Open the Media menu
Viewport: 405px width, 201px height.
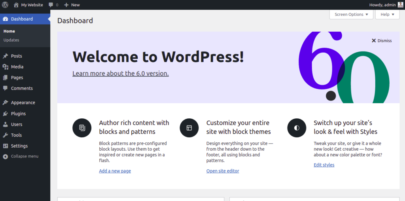25,67
